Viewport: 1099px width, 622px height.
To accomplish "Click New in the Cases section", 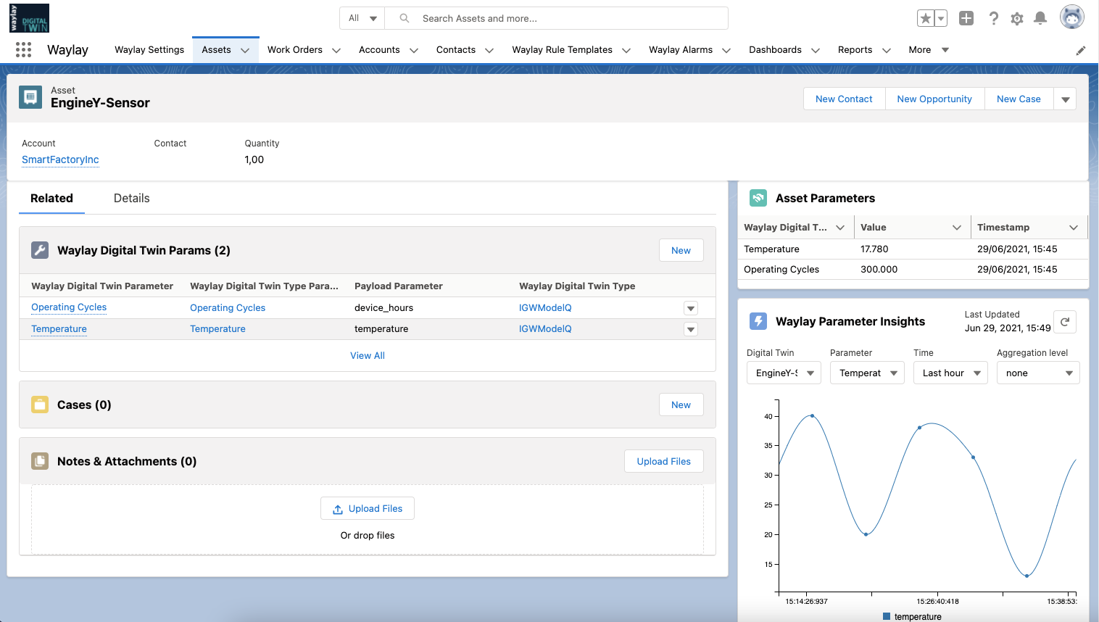I will [x=681, y=405].
